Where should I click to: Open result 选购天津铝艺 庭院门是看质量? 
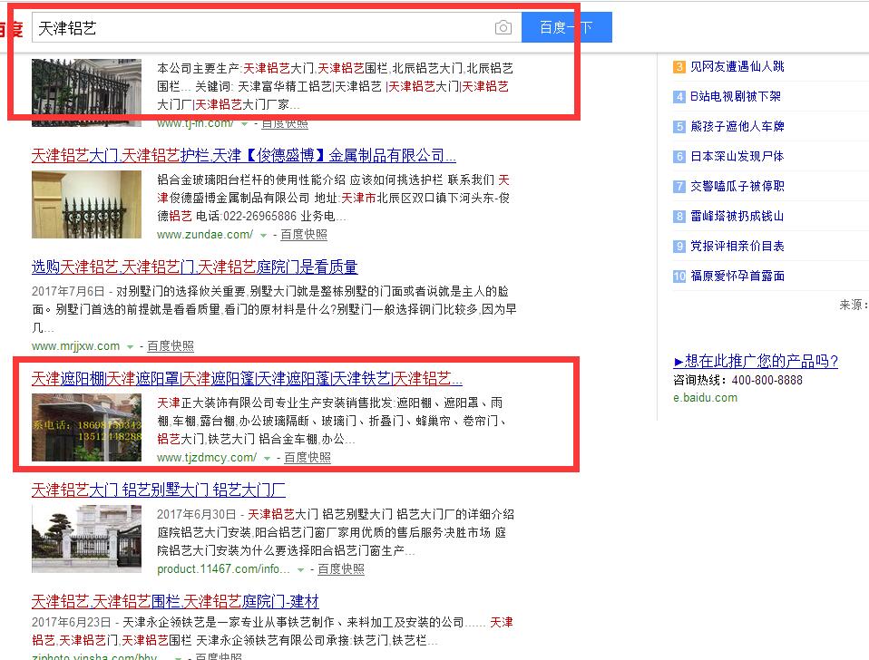coord(194,267)
